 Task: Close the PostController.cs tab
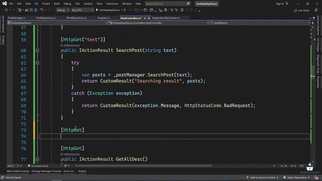149,18
